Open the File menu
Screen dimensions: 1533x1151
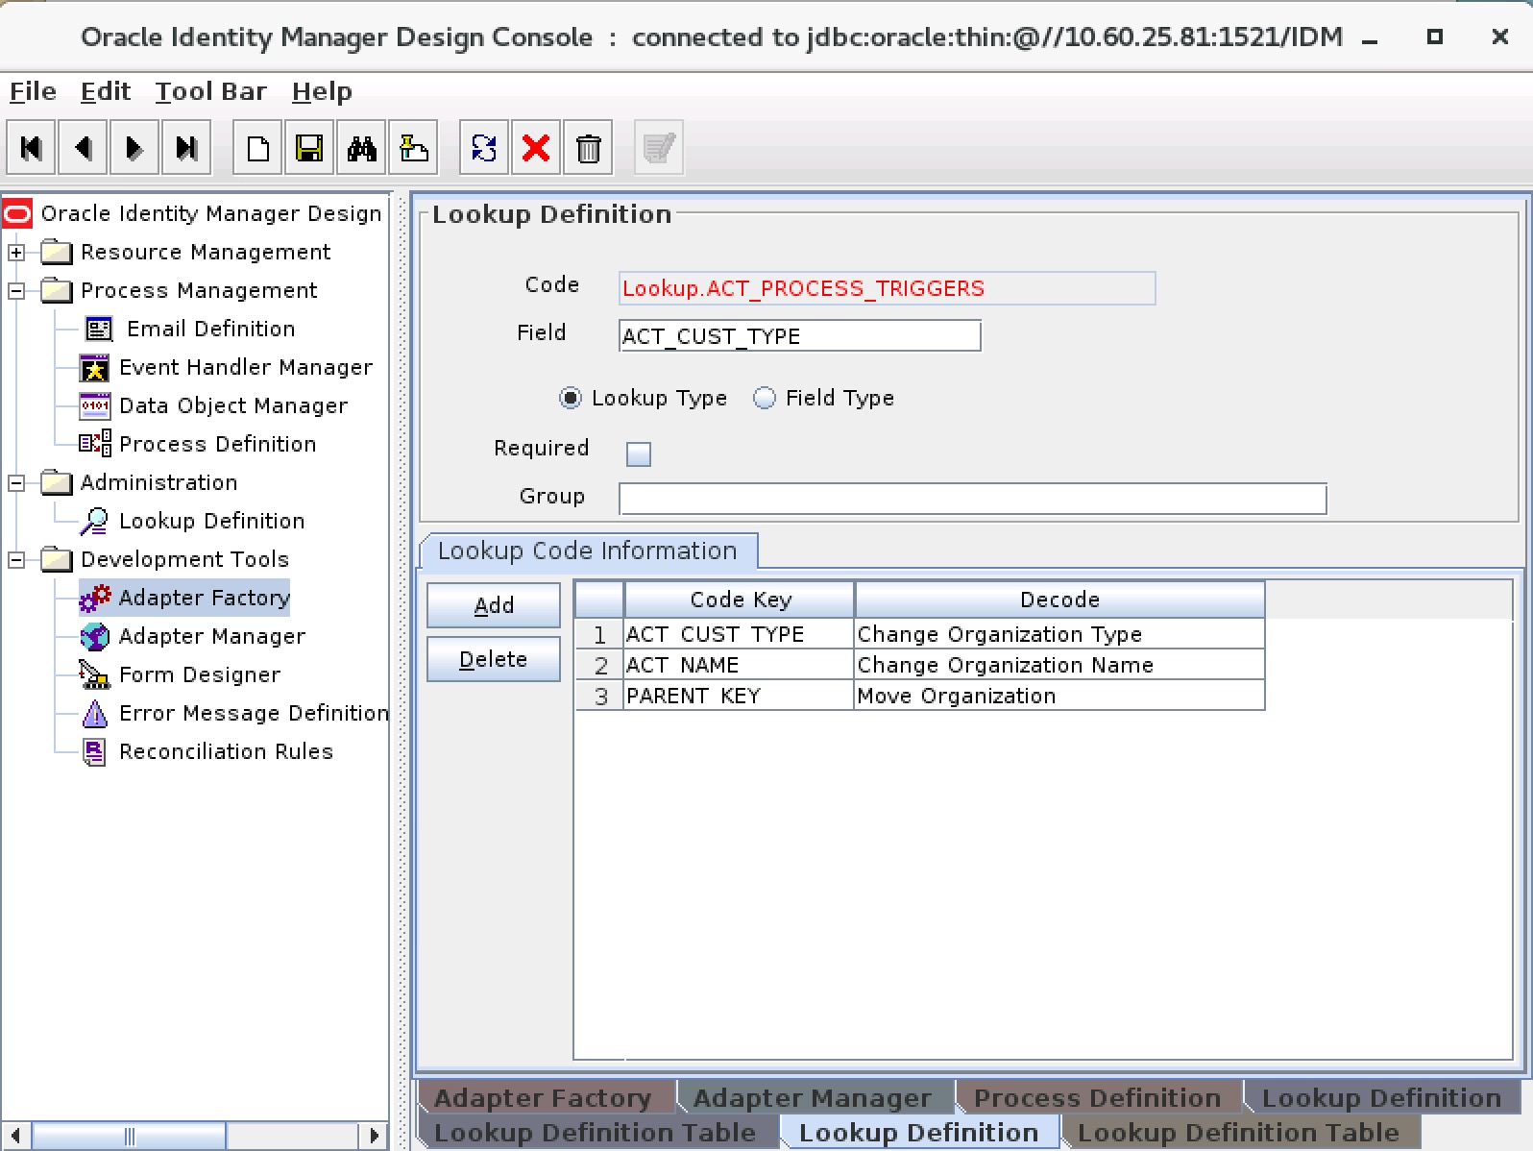pyautogui.click(x=33, y=91)
